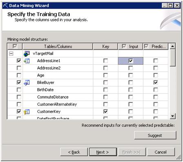Screen dimensions: 183x162
Task: Check the Age Input checkbox
Action: pos(131,75)
